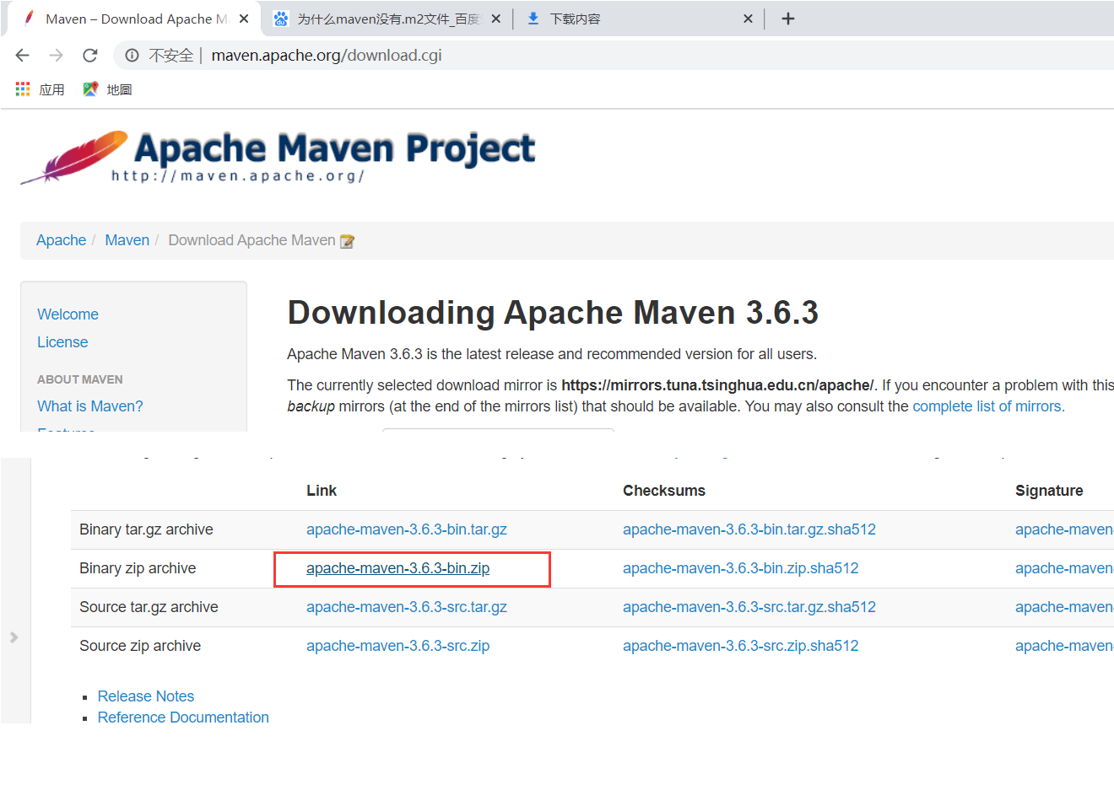Reload the Maven download page
1114x790 pixels.
(90, 56)
